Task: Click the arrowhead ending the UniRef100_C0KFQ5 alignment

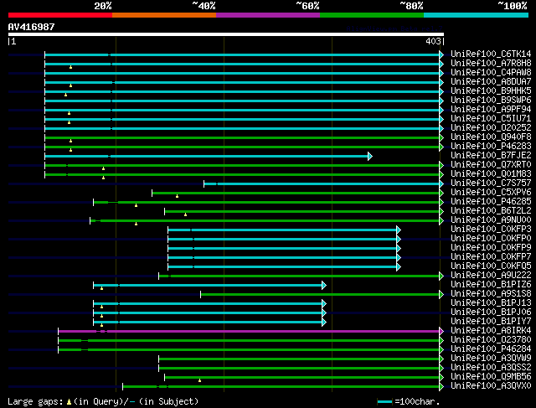Action: coord(399,266)
